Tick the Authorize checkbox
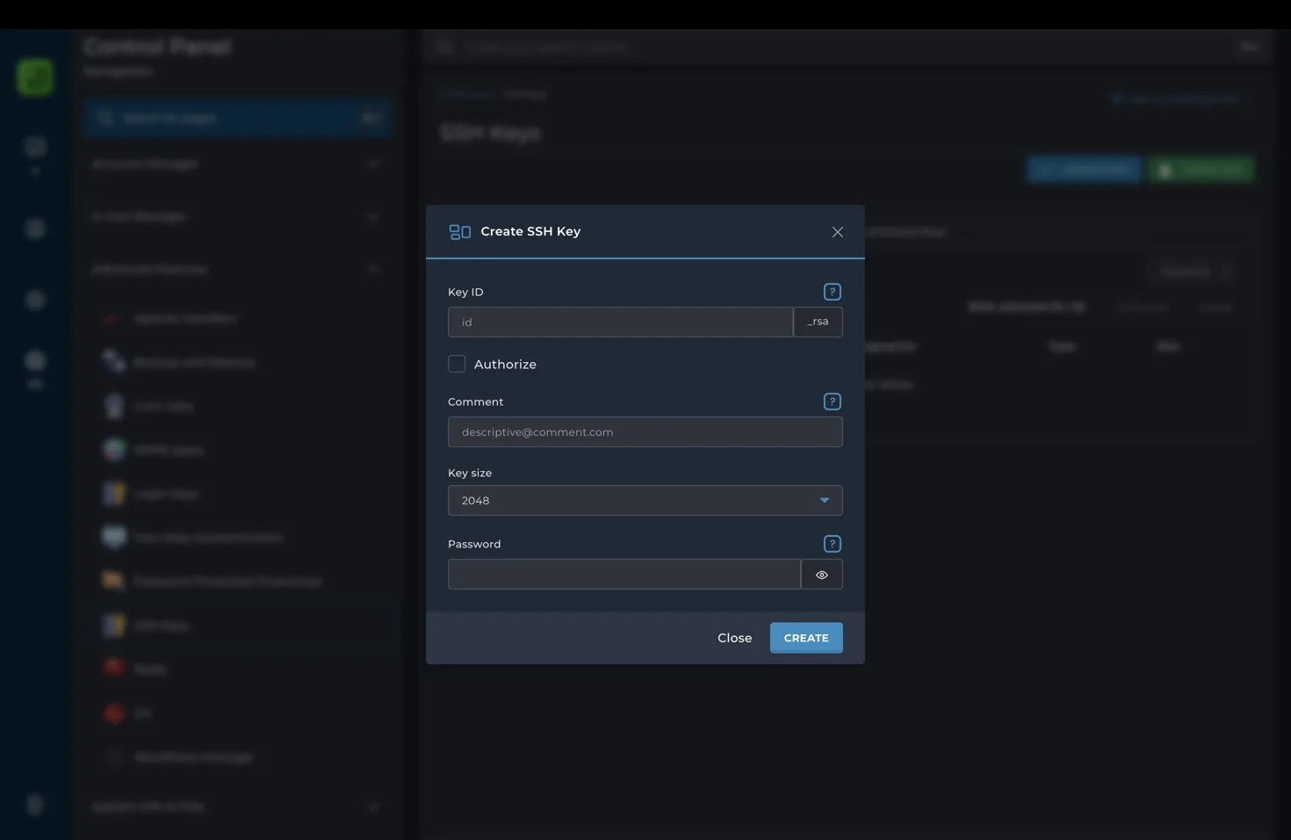The height and width of the screenshot is (840, 1291). tap(457, 364)
